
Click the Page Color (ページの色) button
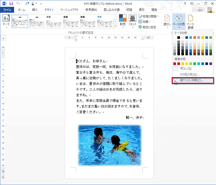[179, 21]
